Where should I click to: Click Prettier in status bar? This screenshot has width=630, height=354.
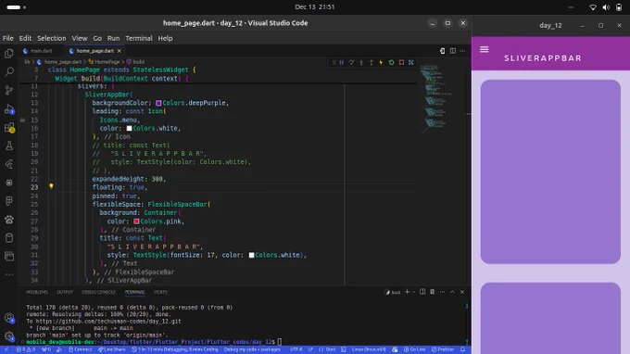(442, 349)
